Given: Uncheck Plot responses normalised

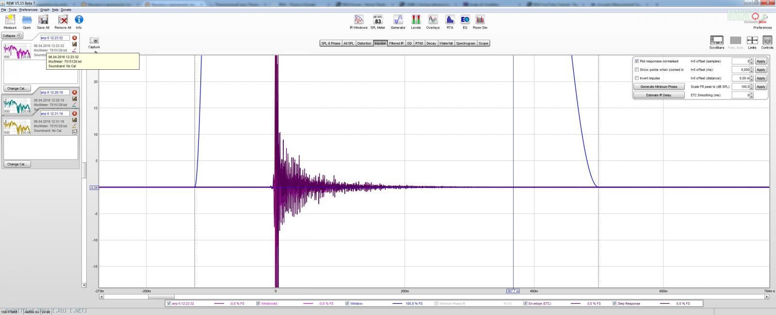Looking at the screenshot, I should tap(637, 62).
